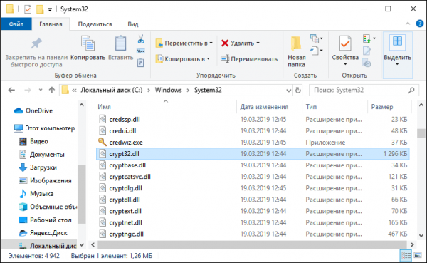Open Help with the question mark icon
This screenshot has width=427, height=263.
[420, 24]
